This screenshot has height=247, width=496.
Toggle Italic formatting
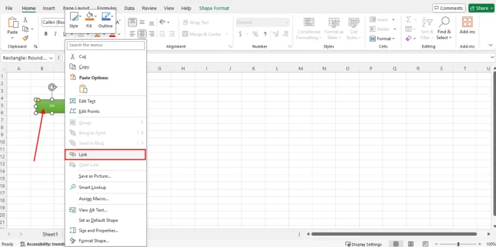56,34
